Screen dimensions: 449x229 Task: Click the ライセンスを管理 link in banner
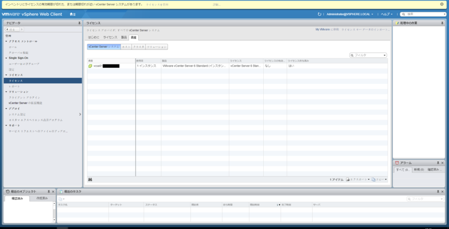(x=157, y=5)
